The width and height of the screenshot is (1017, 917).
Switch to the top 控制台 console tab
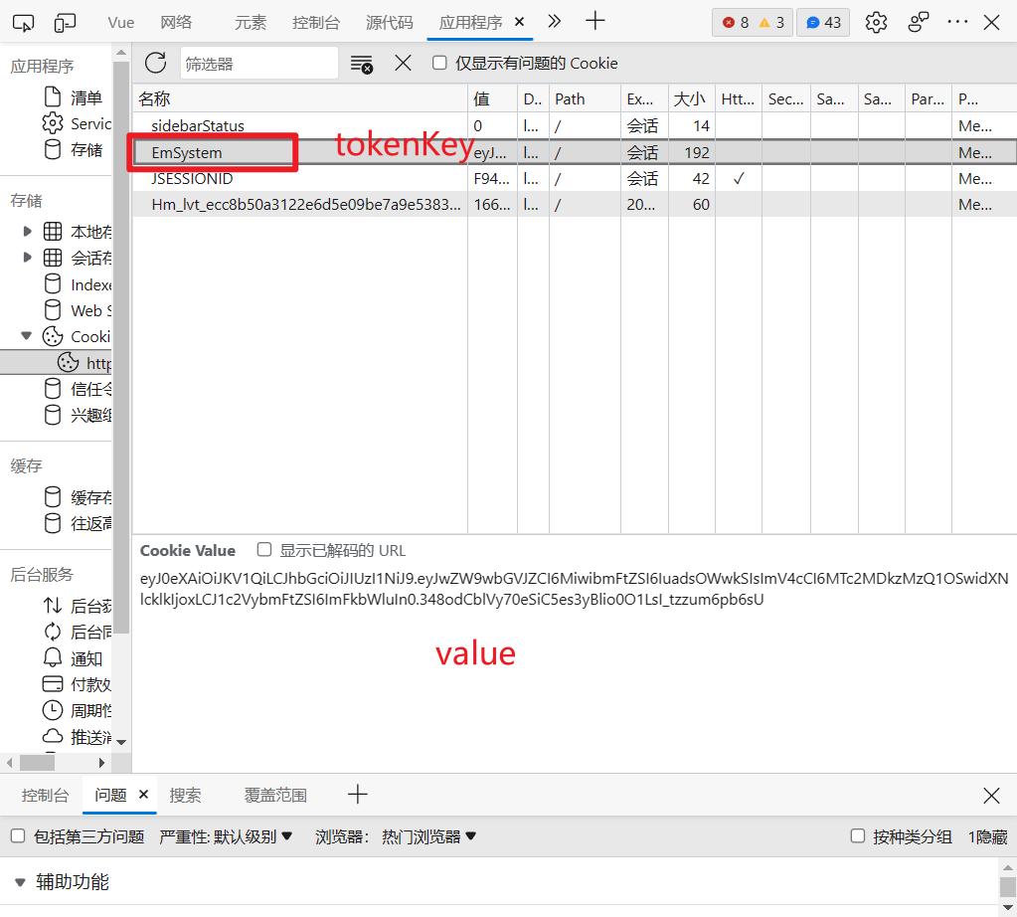click(316, 23)
